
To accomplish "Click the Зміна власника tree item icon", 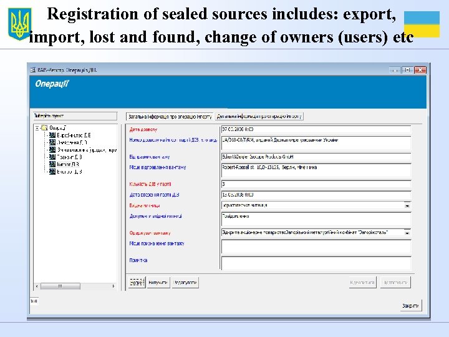I will [52, 150].
